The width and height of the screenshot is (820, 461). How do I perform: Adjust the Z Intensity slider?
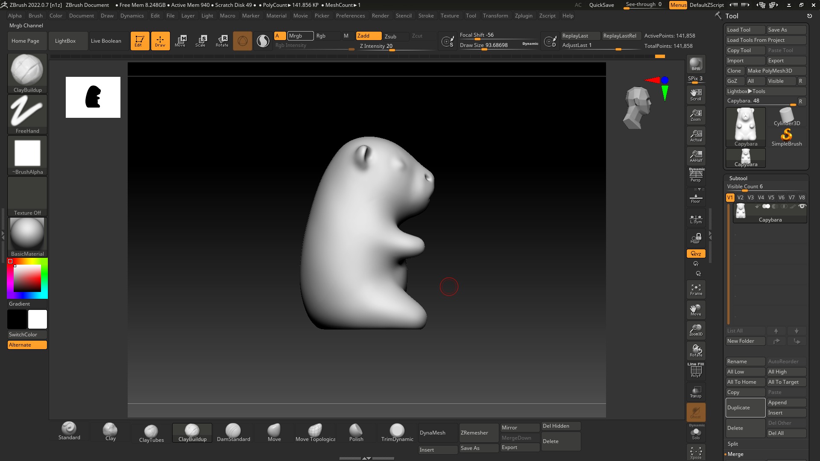[x=397, y=47]
